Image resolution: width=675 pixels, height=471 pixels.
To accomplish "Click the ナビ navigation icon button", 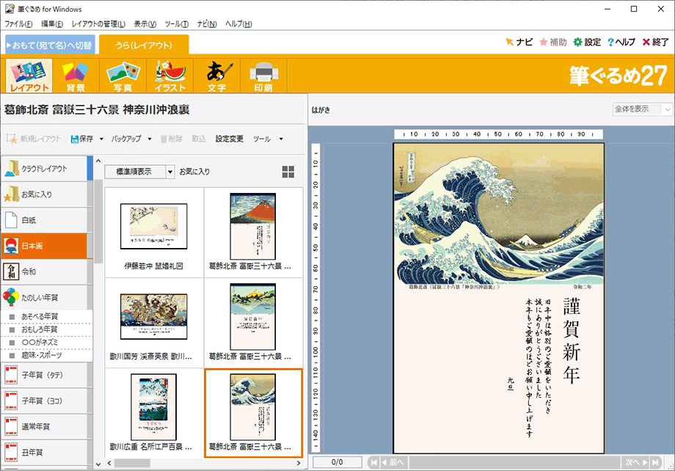I will pos(519,42).
